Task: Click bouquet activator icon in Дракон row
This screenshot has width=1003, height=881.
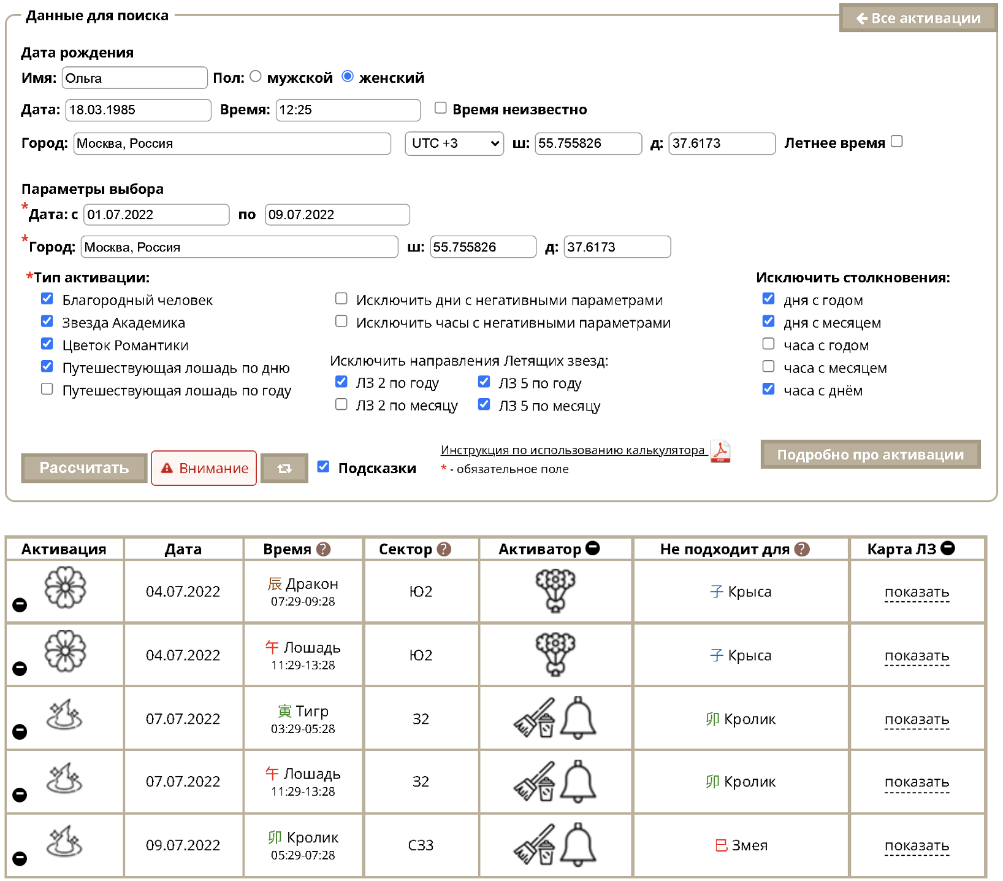Action: [555, 591]
